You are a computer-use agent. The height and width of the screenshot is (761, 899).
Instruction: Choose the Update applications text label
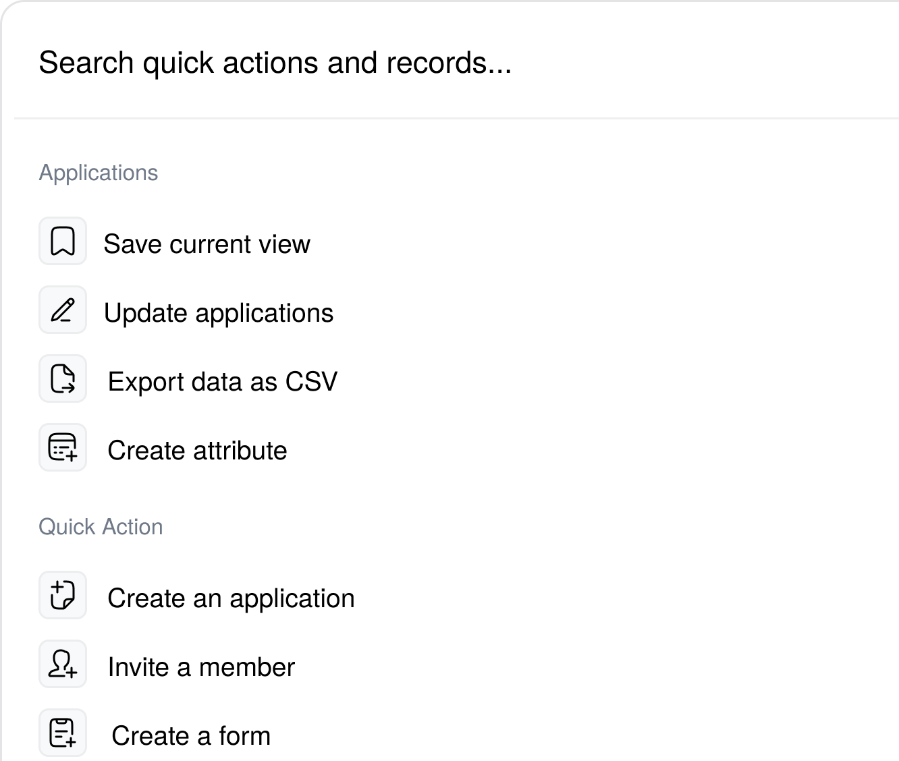click(219, 313)
